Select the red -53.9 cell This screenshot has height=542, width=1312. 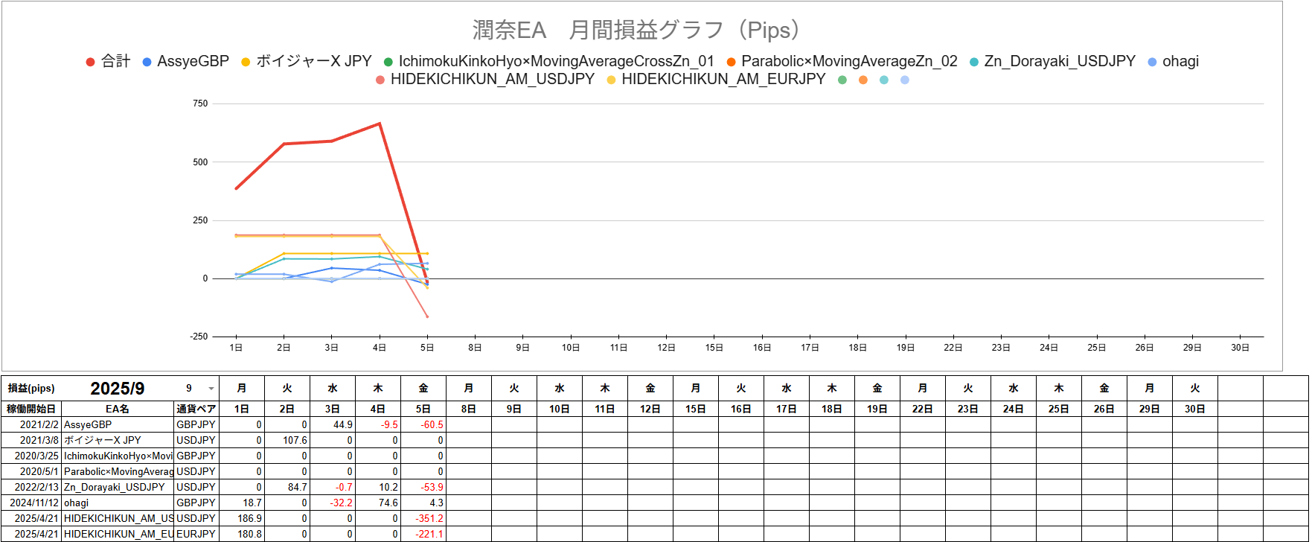pyautogui.click(x=423, y=487)
